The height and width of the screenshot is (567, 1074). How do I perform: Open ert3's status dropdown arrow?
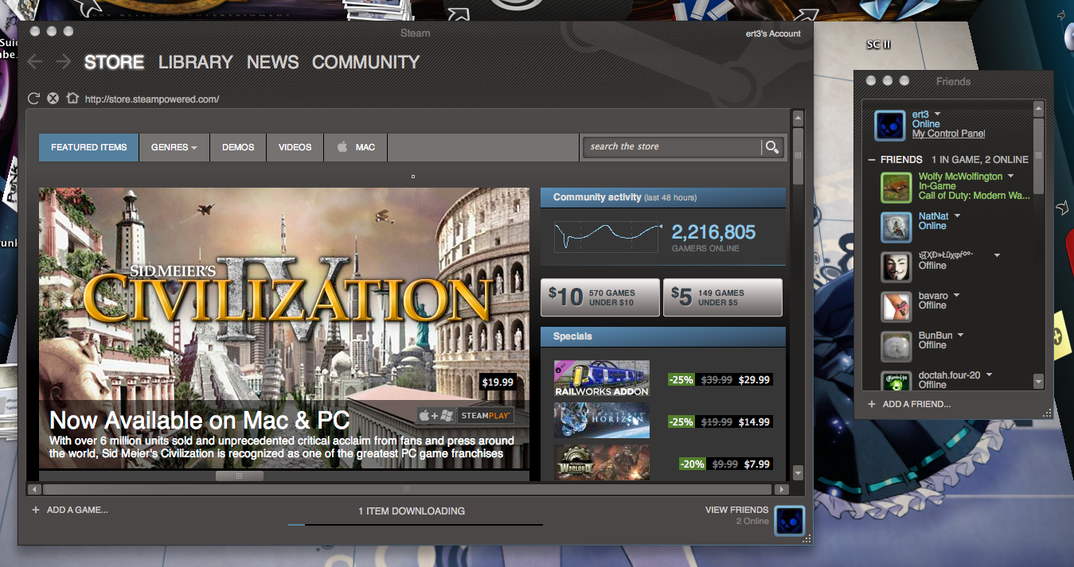click(x=938, y=114)
